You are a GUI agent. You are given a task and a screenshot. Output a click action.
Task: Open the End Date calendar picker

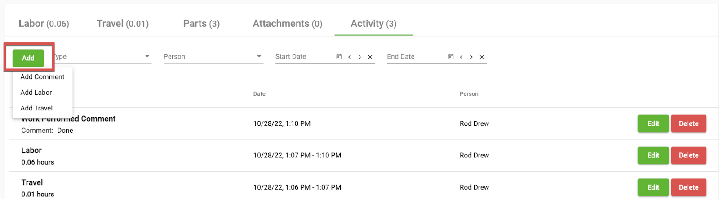click(451, 57)
